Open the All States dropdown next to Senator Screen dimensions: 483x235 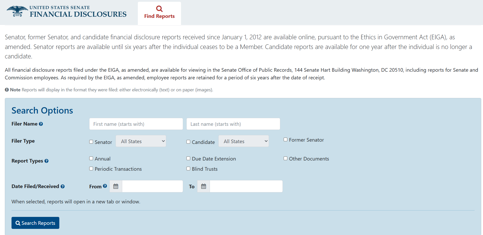[x=141, y=141]
